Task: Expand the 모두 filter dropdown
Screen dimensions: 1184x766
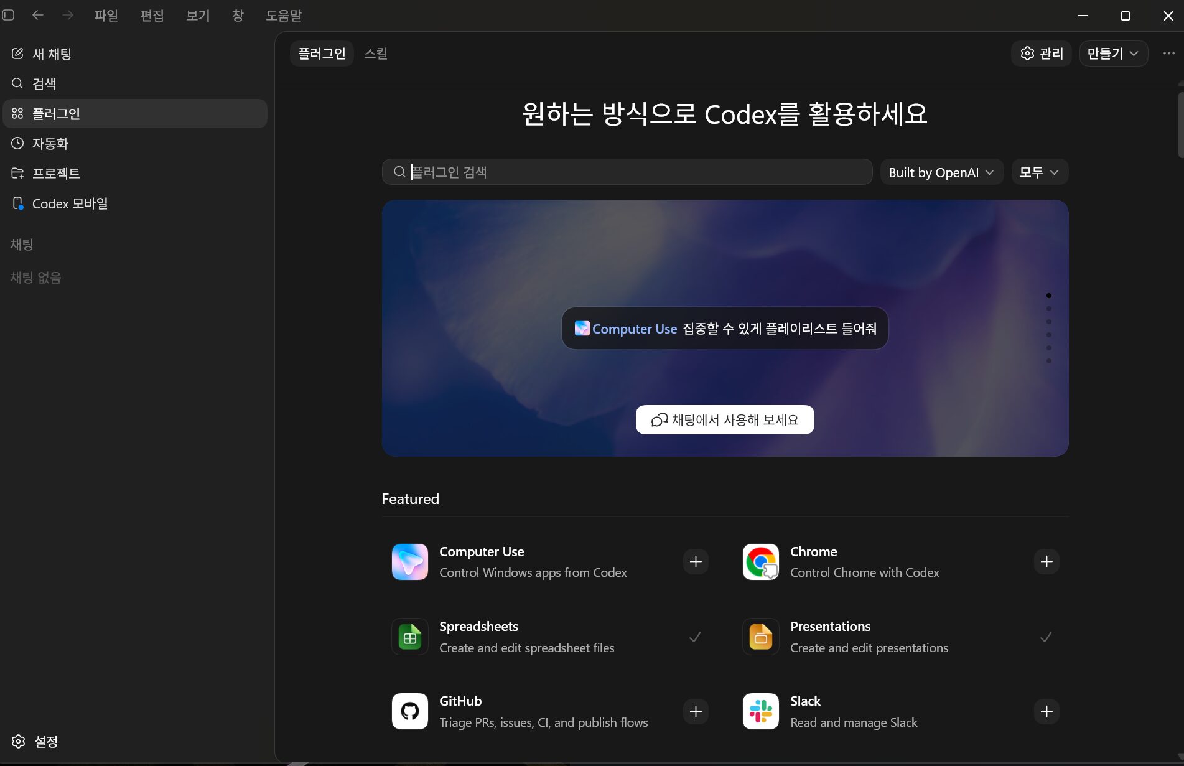Action: coord(1040,172)
